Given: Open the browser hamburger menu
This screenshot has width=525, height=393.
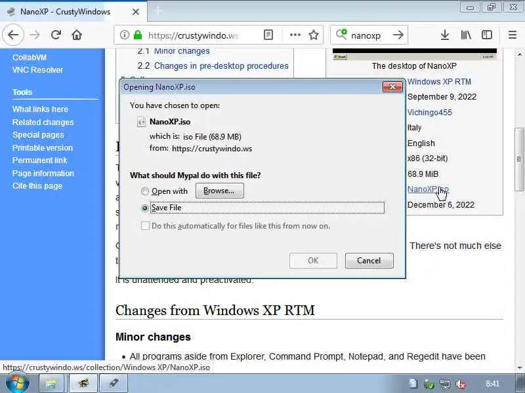Looking at the screenshot, I should click(x=513, y=35).
